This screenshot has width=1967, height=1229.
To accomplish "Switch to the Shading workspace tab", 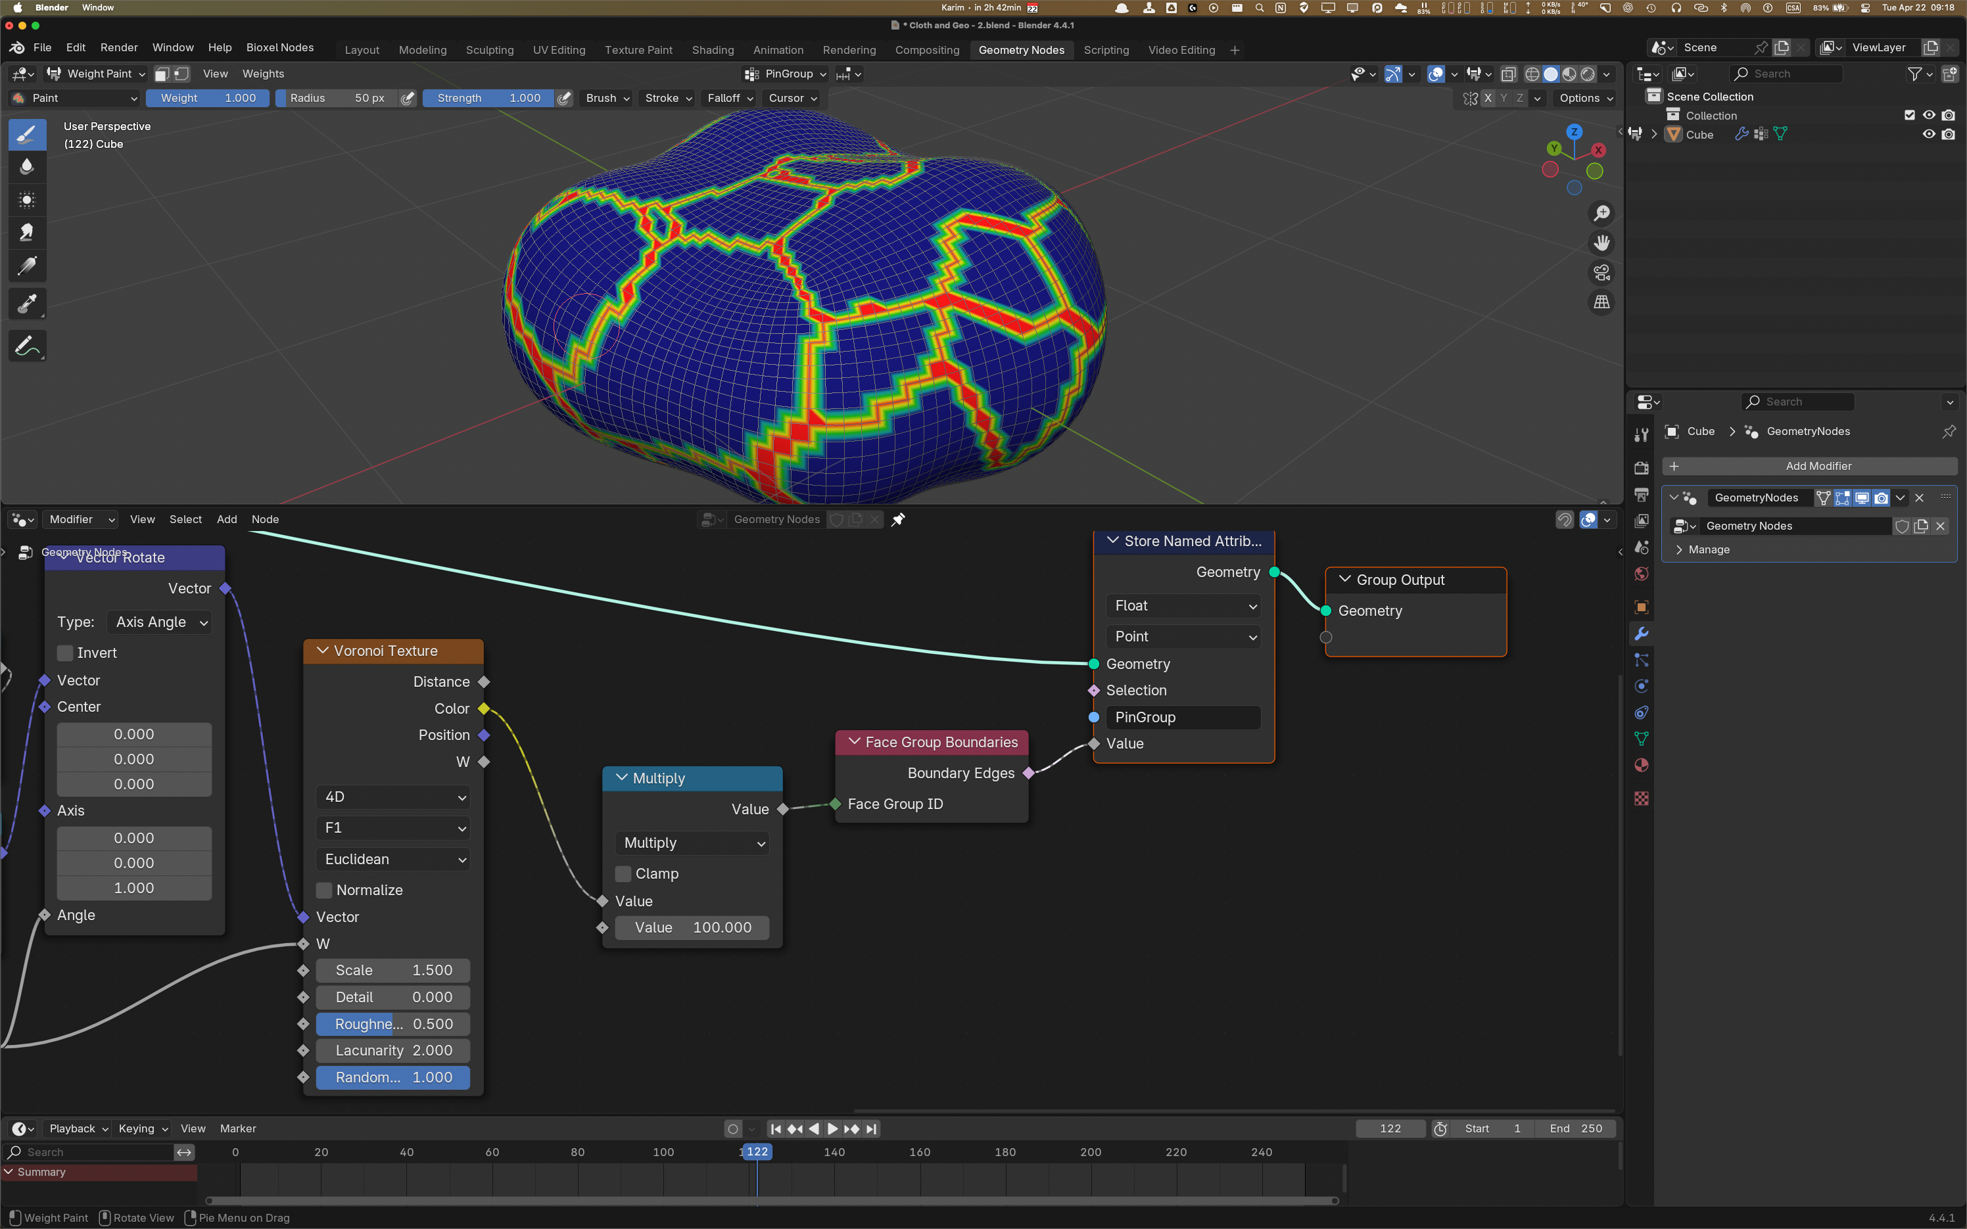I will 713,51.
